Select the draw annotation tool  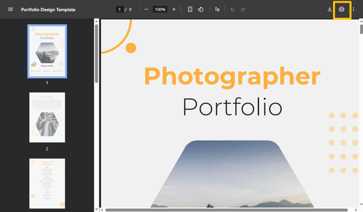coord(217,9)
